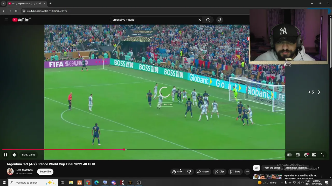Dislike the video
This screenshot has width=332, height=186.
click(189, 172)
